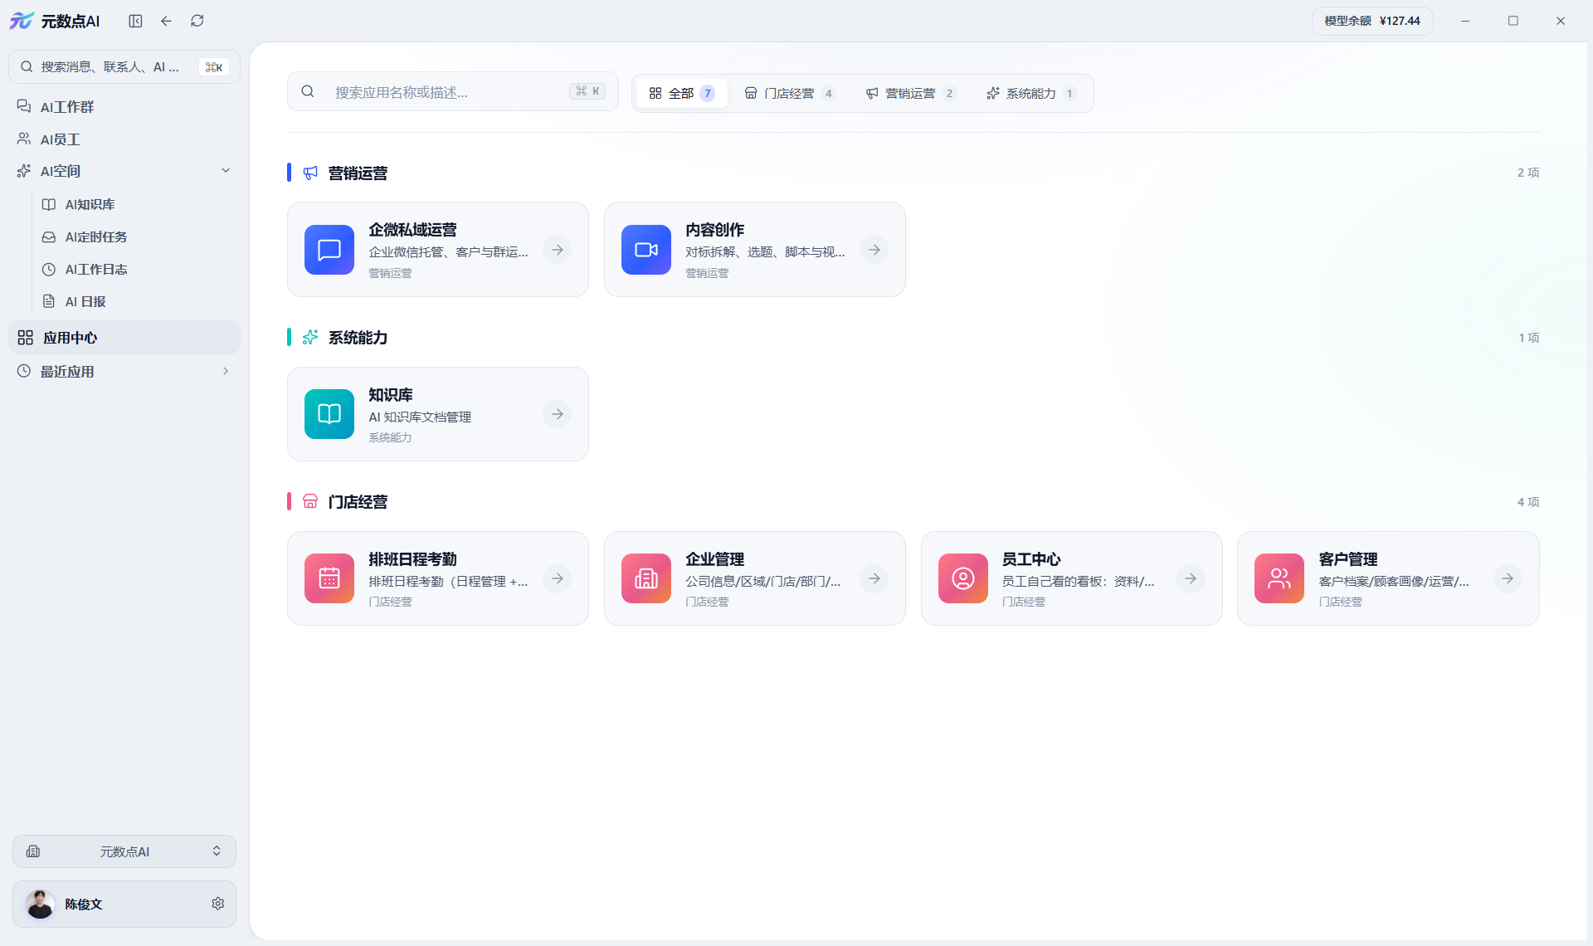Switch to the 营销运营 filter tab
The height and width of the screenshot is (946, 1593).
(x=910, y=93)
